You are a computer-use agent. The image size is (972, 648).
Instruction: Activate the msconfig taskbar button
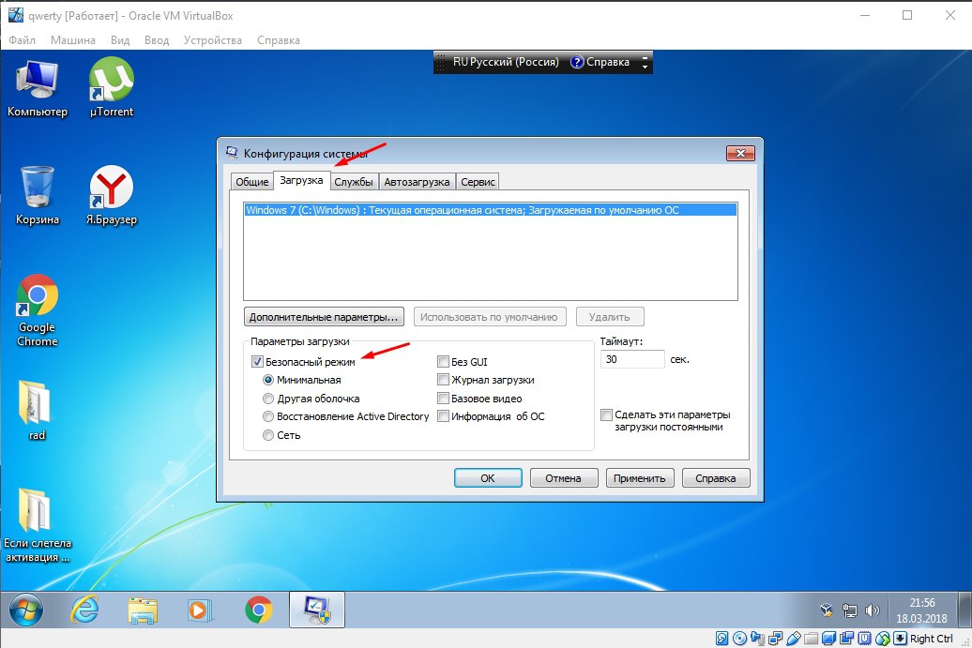pos(317,610)
